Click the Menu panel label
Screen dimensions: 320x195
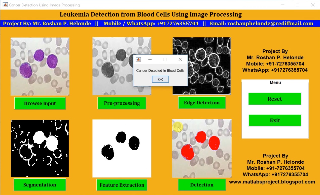[275, 82]
